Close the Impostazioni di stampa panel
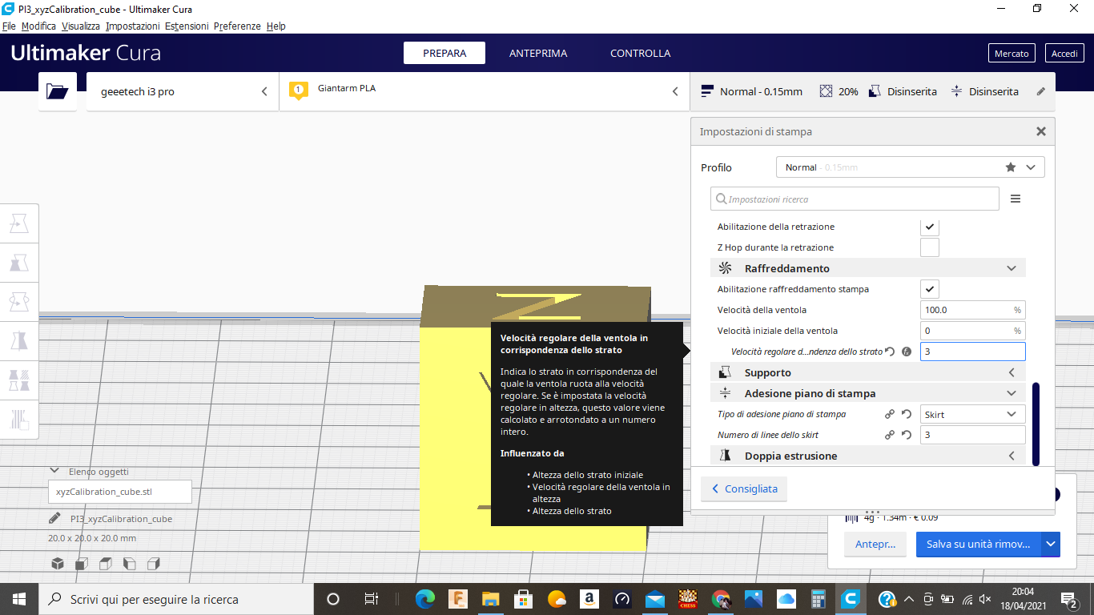 point(1041,131)
